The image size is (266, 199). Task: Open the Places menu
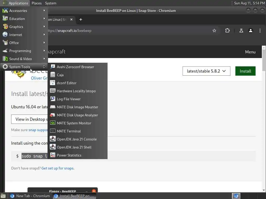[36, 3]
